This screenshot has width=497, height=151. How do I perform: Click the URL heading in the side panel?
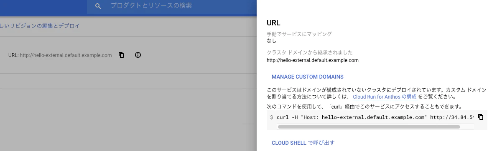coord(273,23)
